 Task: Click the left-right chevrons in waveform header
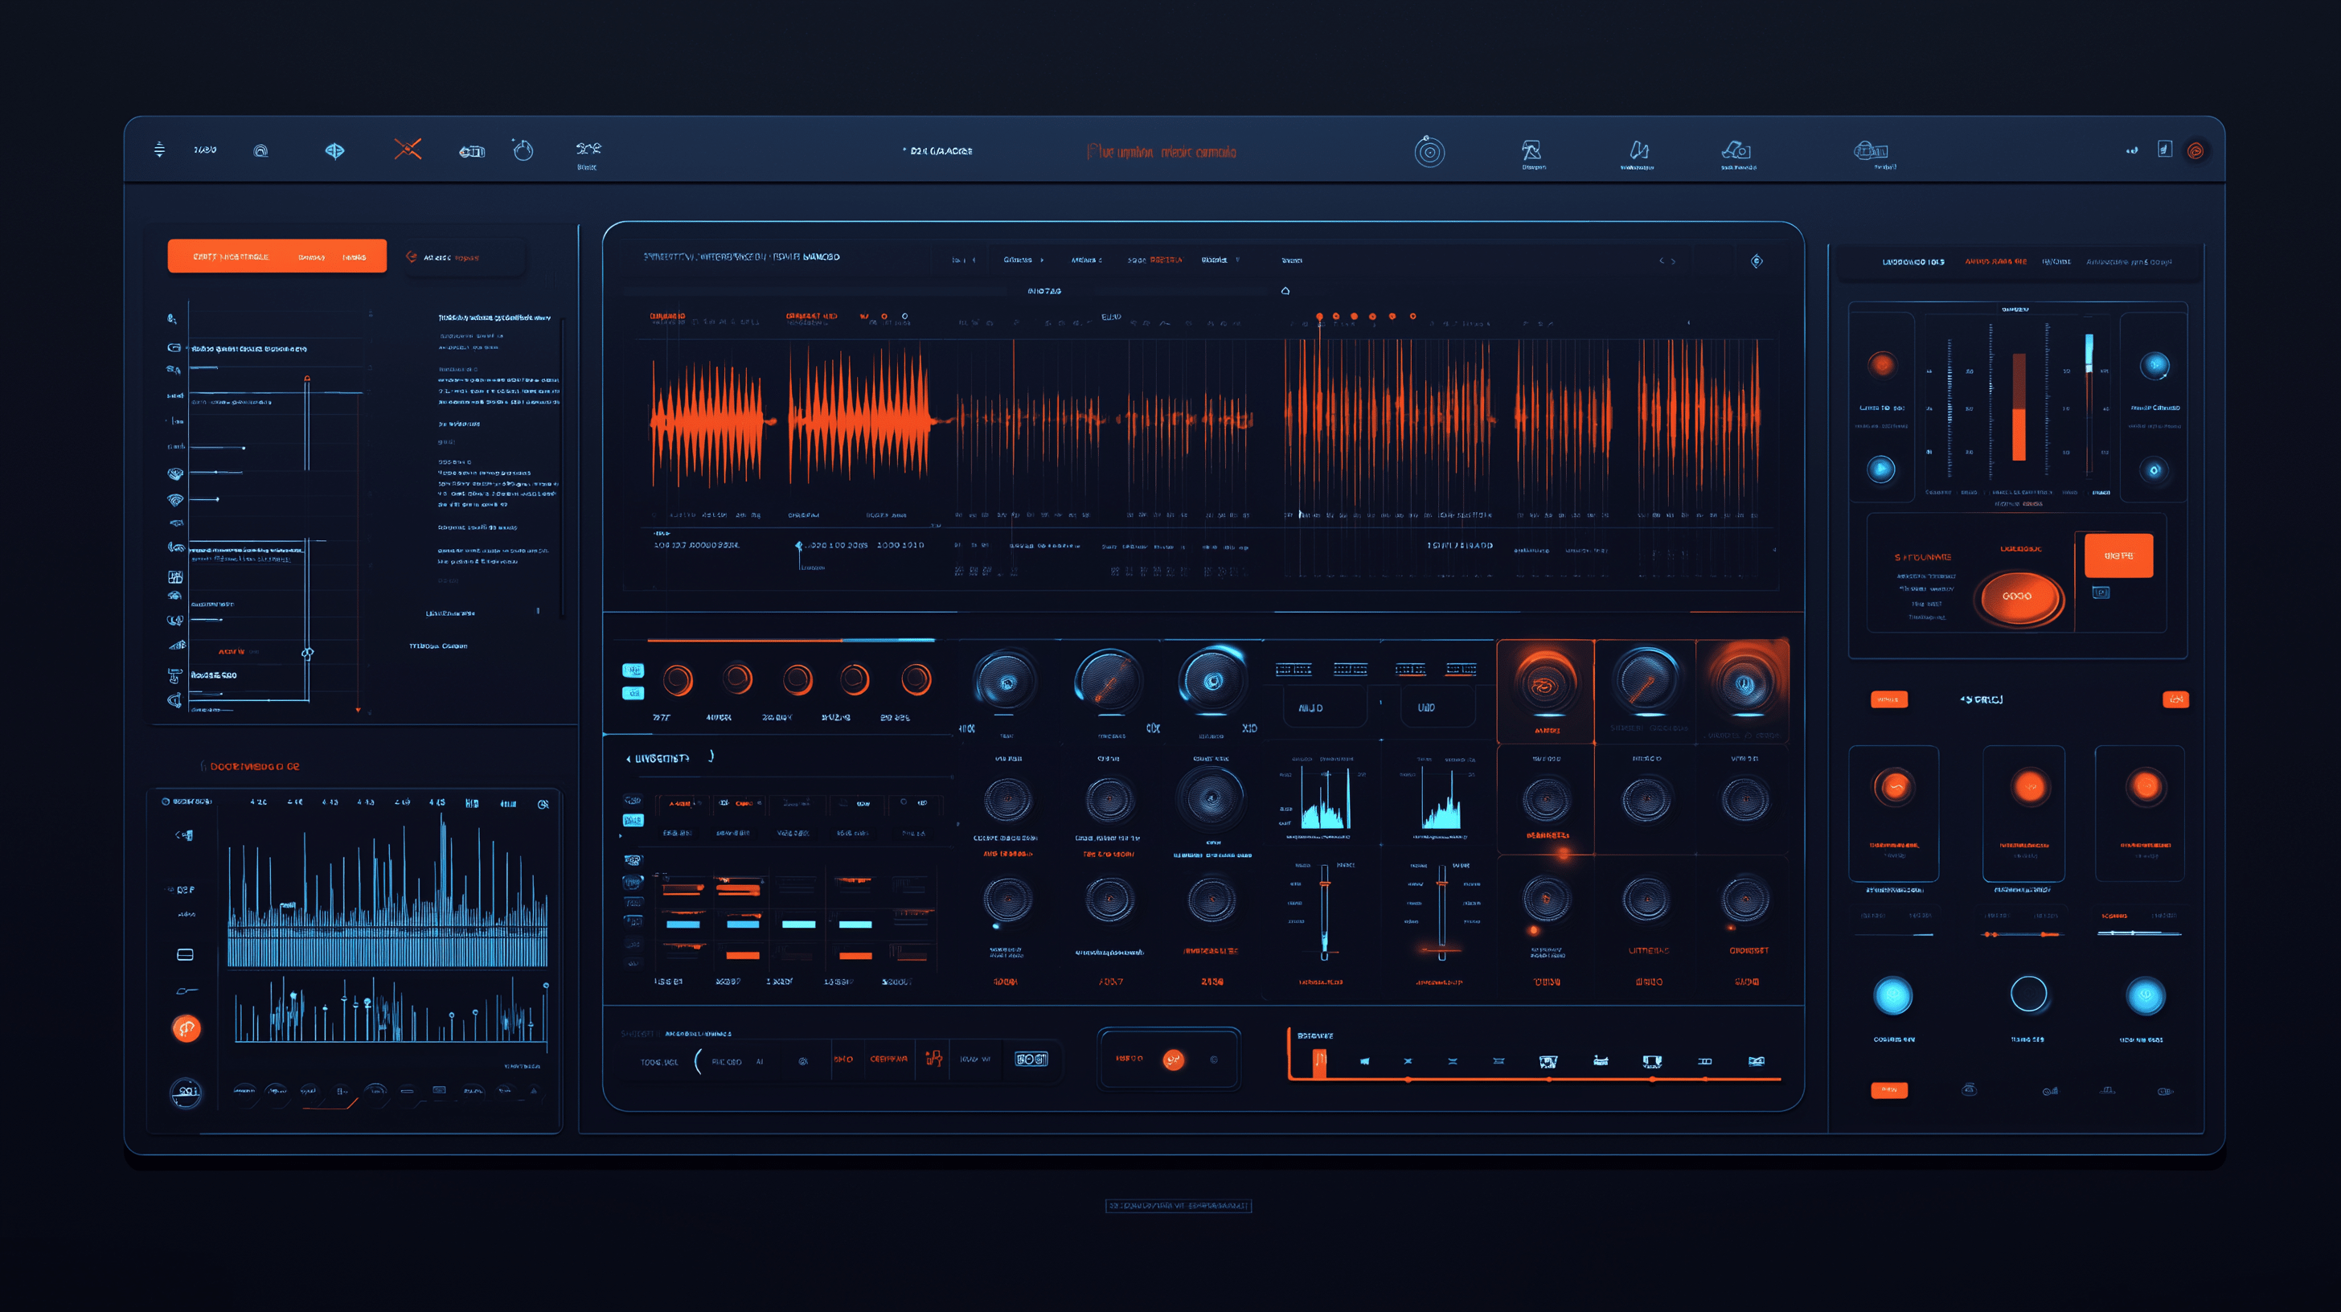pyautogui.click(x=1667, y=260)
